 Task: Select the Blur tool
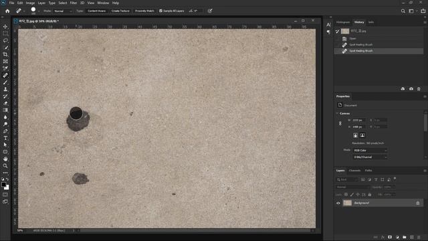coord(5,117)
